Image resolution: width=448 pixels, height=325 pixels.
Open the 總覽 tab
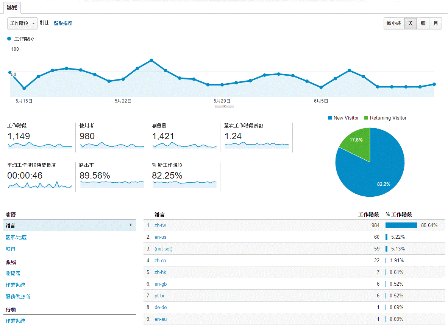click(x=12, y=8)
